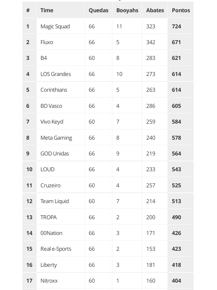Screen dimensions: 217x290
Task: Click the Abates column header
Action: [155, 10]
